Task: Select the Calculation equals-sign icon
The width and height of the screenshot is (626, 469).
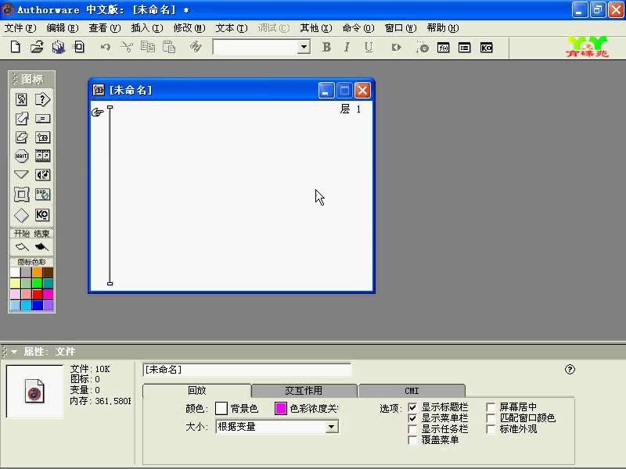Action: click(42, 119)
